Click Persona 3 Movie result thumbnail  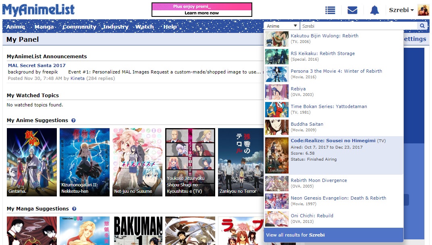point(276,74)
